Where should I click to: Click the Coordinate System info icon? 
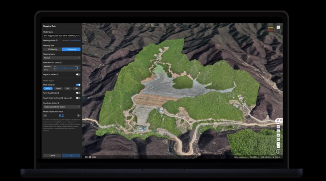pos(58,103)
